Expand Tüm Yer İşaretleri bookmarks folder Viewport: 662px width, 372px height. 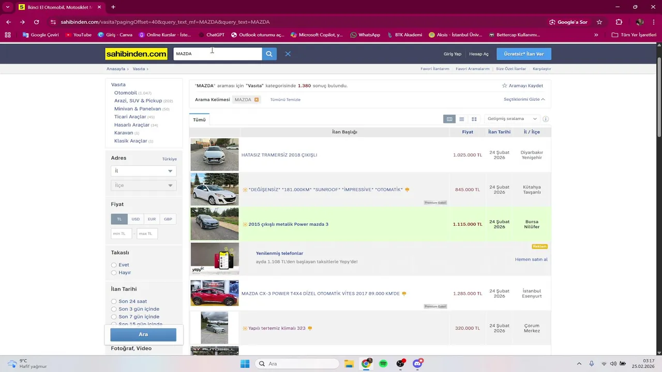pyautogui.click(x=634, y=35)
